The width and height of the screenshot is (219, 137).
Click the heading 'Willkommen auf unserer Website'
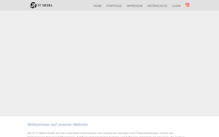[57, 125]
